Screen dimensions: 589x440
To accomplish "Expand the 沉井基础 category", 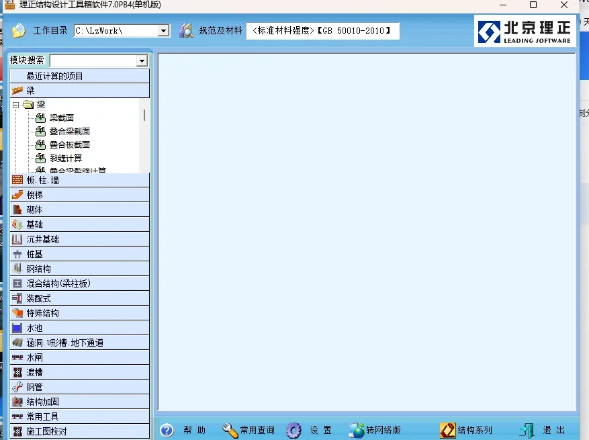I will pyautogui.click(x=80, y=239).
